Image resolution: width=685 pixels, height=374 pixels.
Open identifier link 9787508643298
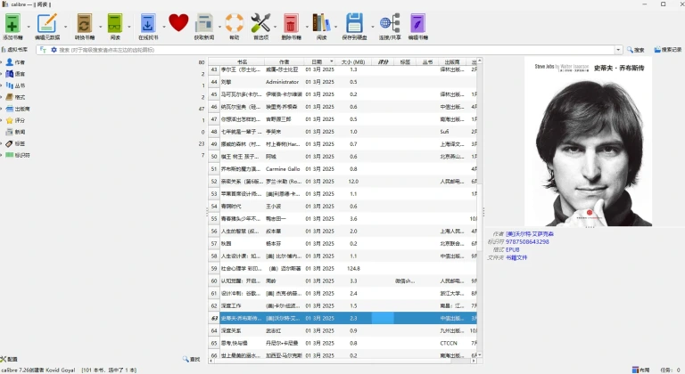[x=527, y=242]
